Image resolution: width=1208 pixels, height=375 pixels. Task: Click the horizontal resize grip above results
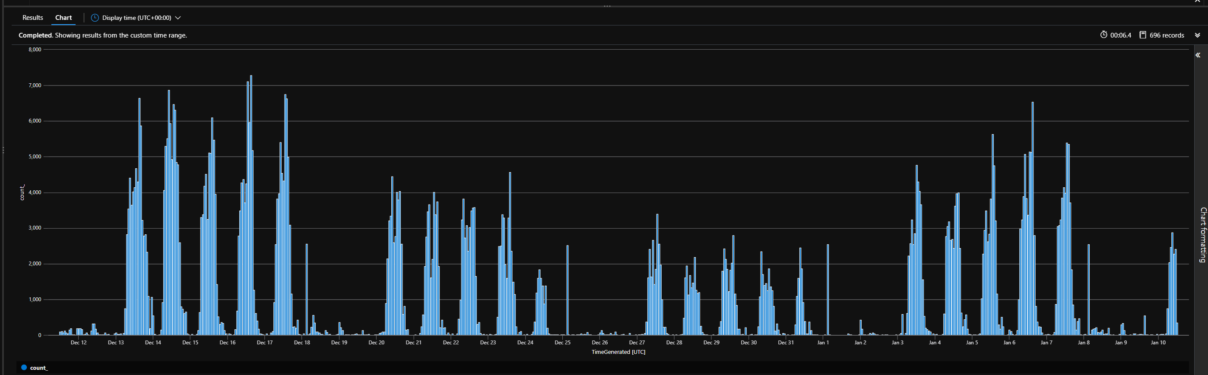pyautogui.click(x=607, y=6)
